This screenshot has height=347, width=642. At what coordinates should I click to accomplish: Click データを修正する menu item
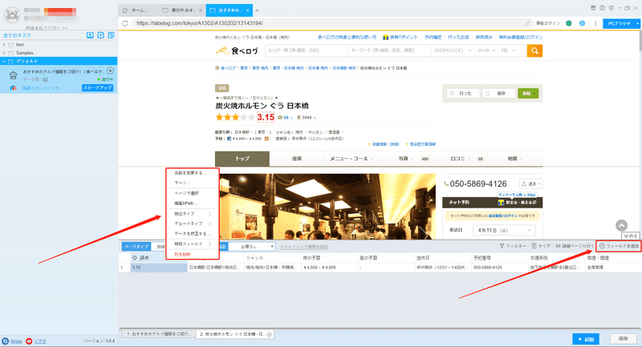[x=193, y=234]
